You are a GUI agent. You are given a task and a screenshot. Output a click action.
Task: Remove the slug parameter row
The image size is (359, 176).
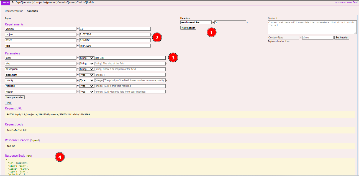pos(167,64)
